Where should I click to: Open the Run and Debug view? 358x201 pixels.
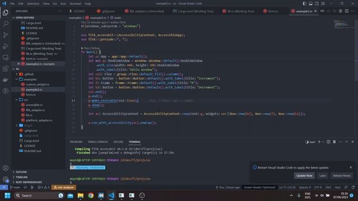pos(6,46)
